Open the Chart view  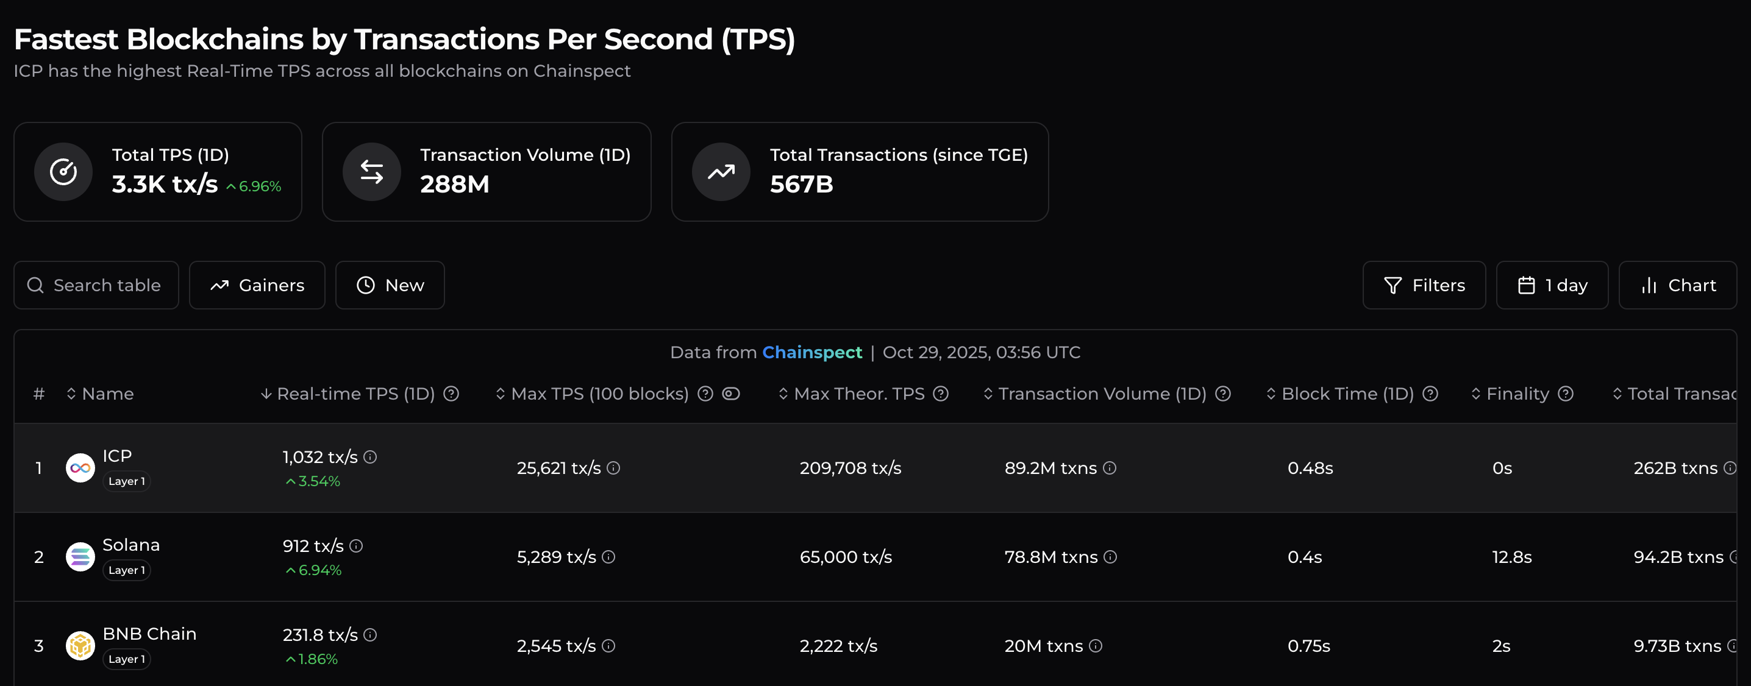[x=1678, y=285]
